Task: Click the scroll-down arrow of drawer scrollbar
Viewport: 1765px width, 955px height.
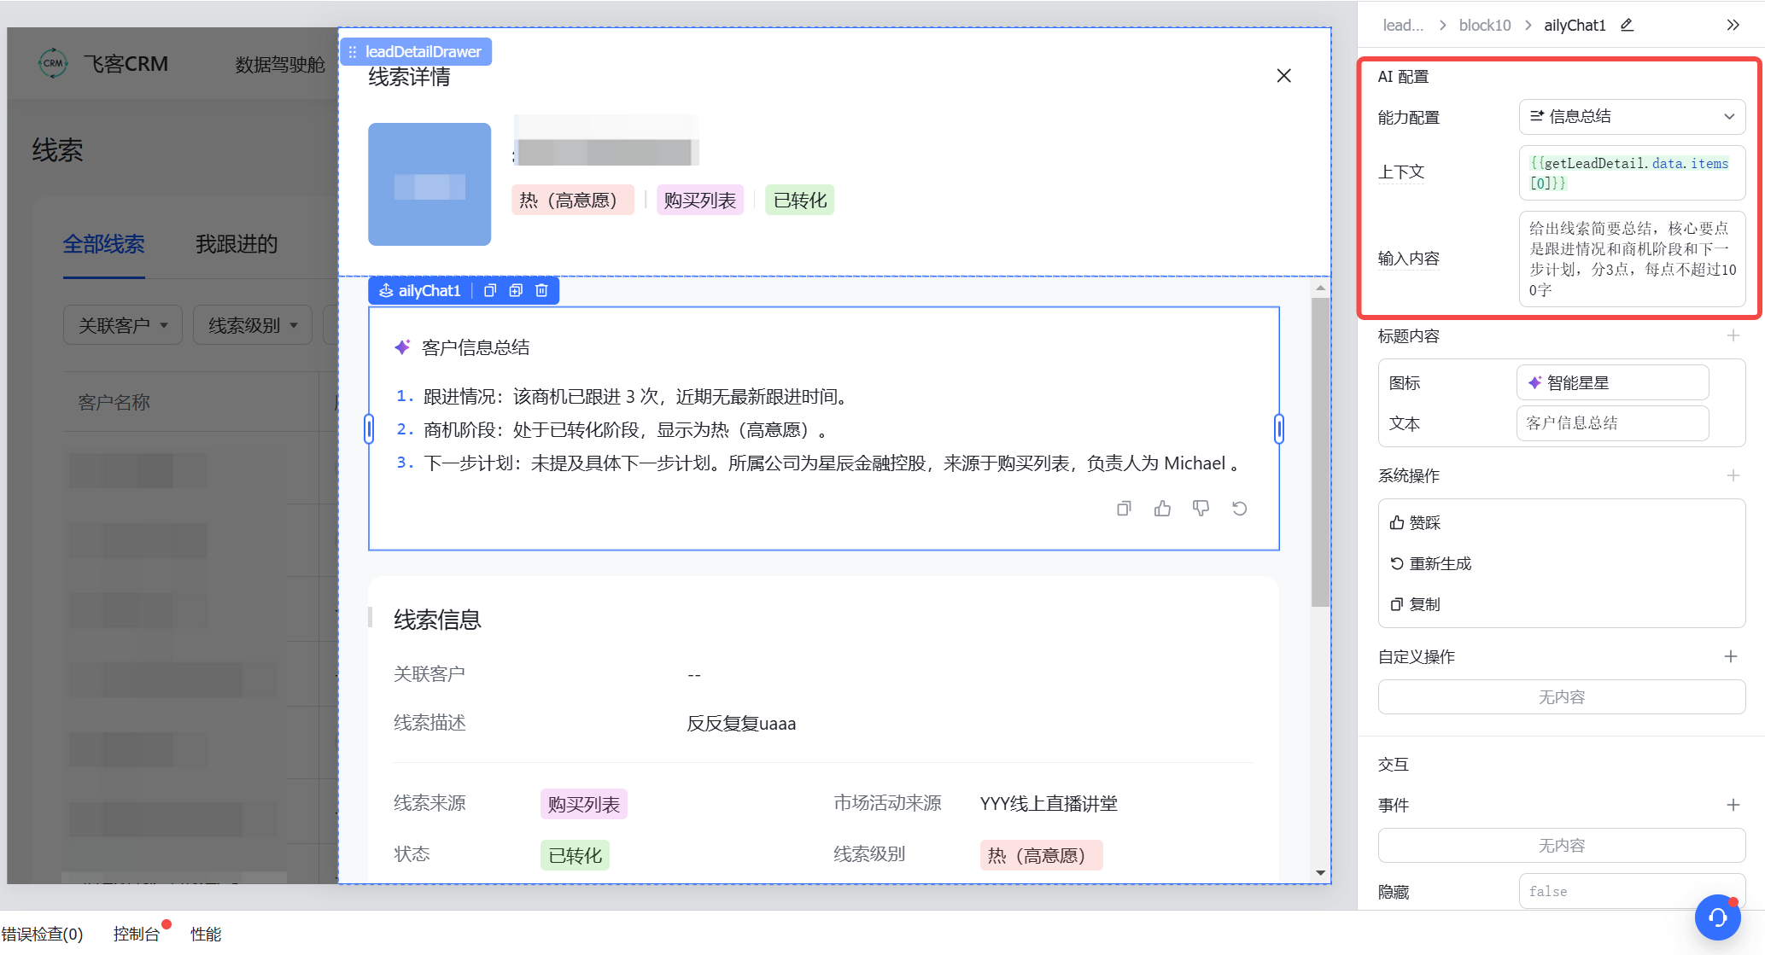Action: click(x=1321, y=872)
